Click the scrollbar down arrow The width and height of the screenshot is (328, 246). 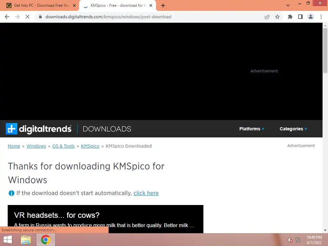coord(325,230)
